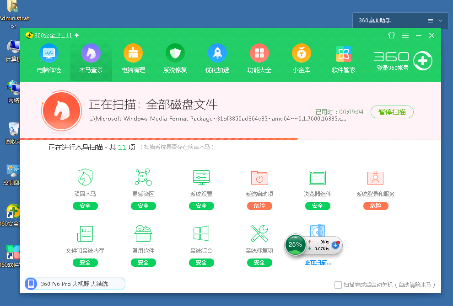Click the 25% floating memory ball

[x=295, y=245]
